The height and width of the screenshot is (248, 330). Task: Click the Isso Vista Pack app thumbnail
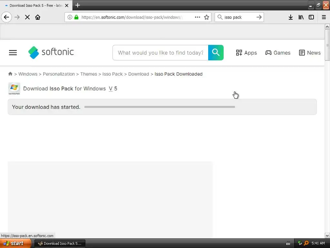[x=14, y=88]
